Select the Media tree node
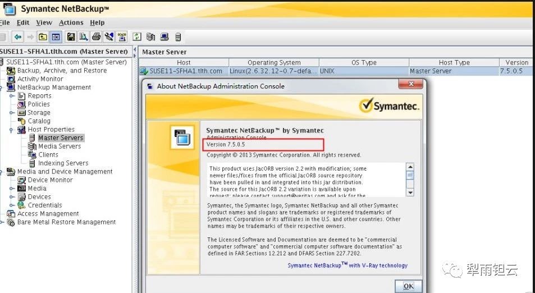The width and height of the screenshot is (535, 293). [37, 188]
